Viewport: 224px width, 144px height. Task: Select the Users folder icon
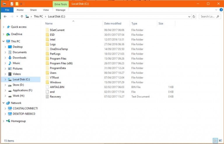47,73
